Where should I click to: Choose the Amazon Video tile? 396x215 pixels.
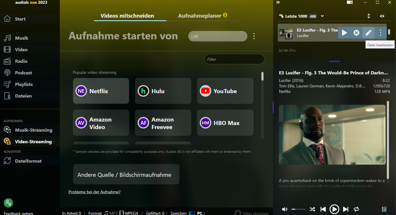click(x=101, y=123)
